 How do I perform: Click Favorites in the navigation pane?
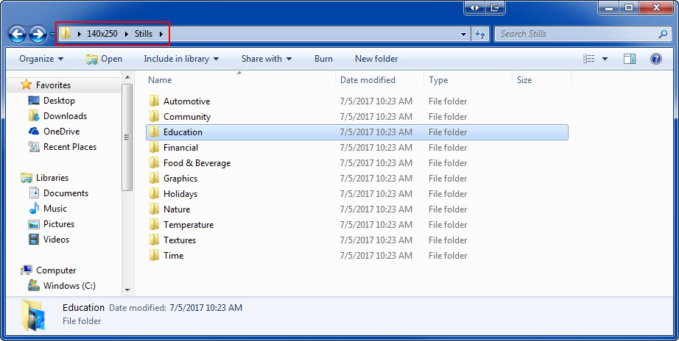coord(53,85)
